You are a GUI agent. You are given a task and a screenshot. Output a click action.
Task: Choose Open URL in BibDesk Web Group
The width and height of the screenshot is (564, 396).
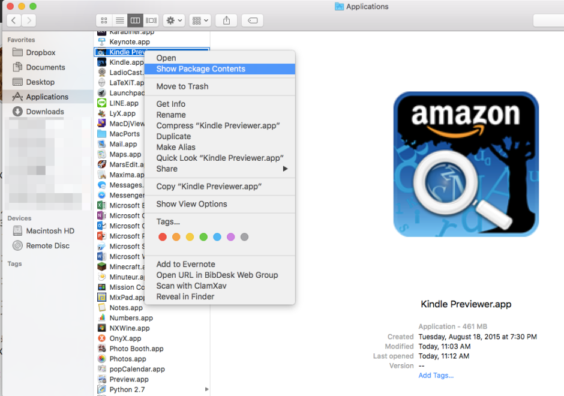pos(220,275)
